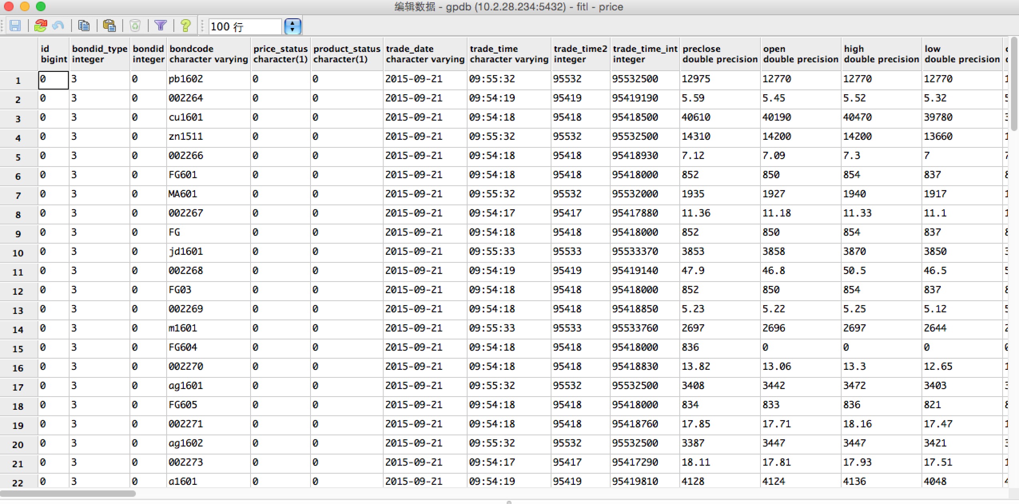This screenshot has height=504, width=1019.
Task: Select the high column header
Action: pos(881,54)
